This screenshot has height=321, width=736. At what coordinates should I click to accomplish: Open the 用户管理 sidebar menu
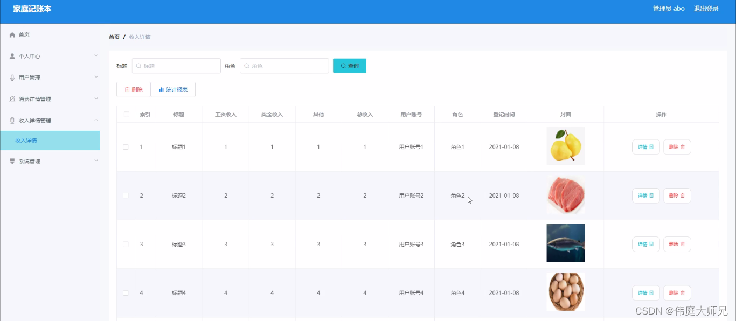[x=50, y=78]
